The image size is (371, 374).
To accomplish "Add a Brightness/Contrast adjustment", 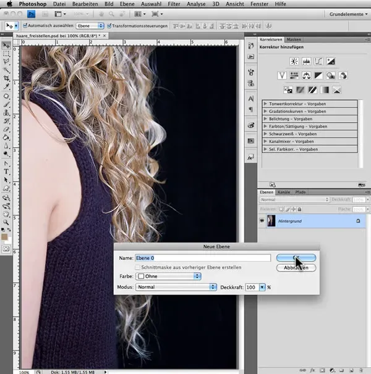I will 293,61.
